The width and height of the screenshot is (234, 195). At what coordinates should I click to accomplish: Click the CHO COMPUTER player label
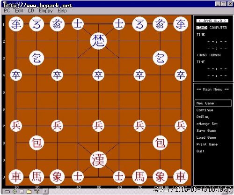pos(212,28)
